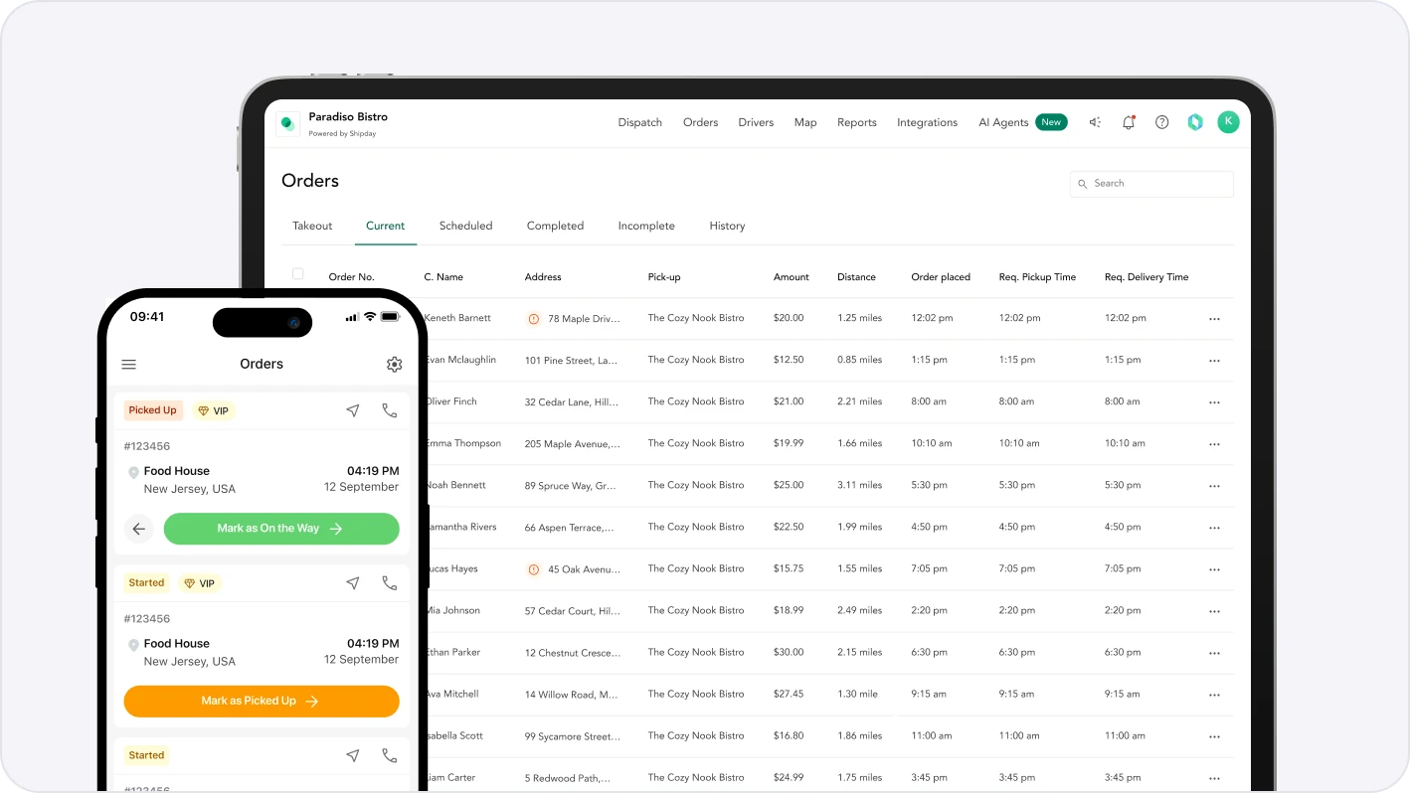Open the Dispatch menu

click(639, 122)
